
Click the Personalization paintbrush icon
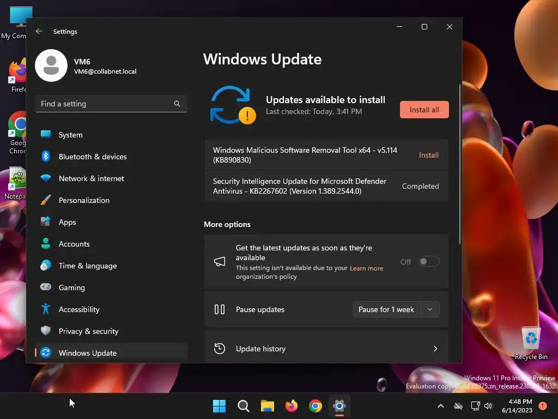point(46,200)
